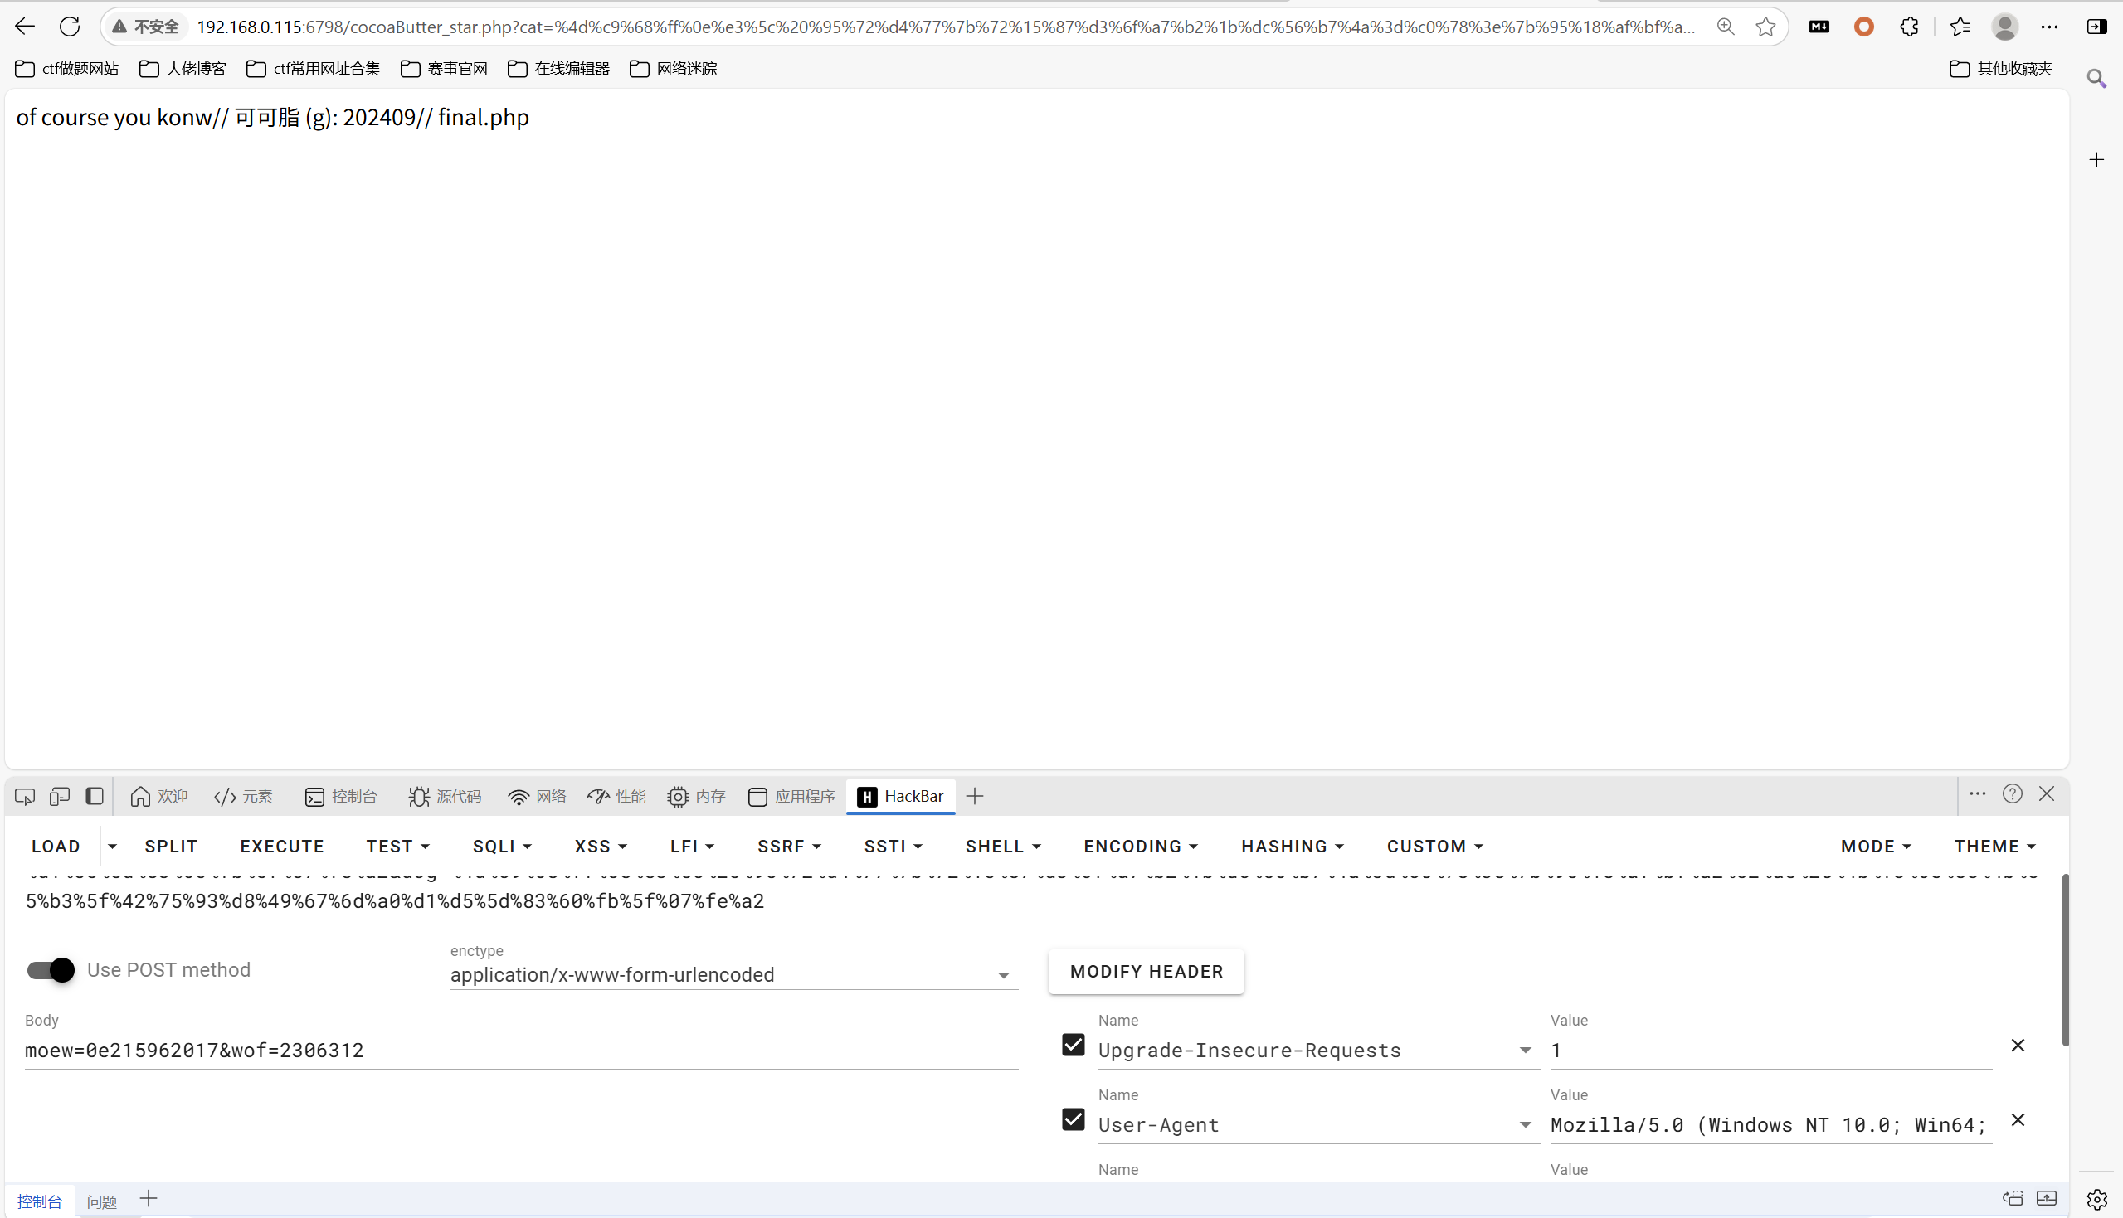
Task: Open the user profile avatar
Action: point(2004,27)
